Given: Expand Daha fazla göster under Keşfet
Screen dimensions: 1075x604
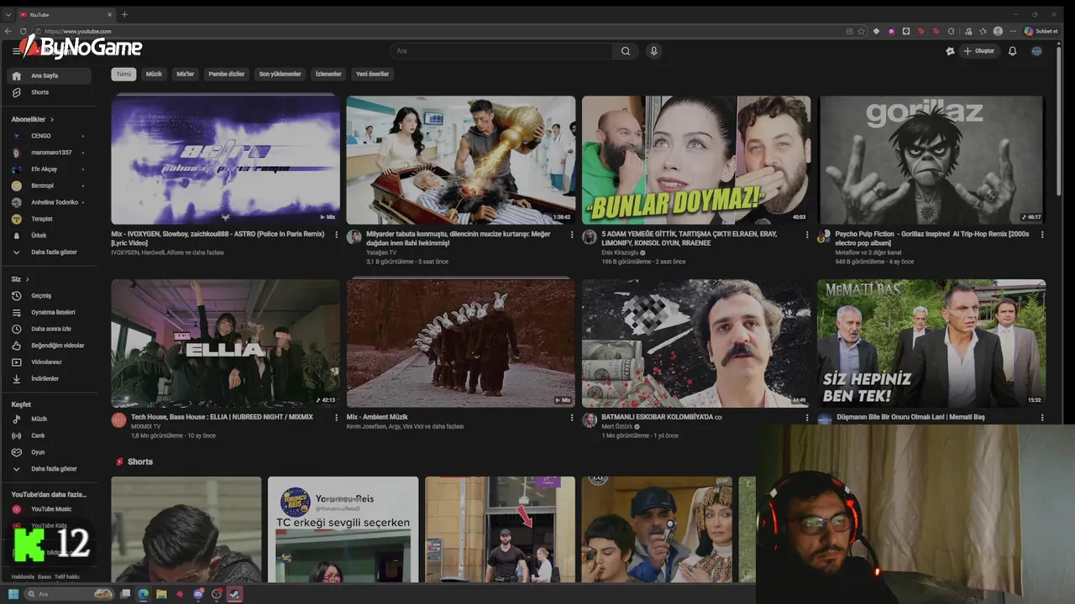Looking at the screenshot, I should [x=48, y=468].
